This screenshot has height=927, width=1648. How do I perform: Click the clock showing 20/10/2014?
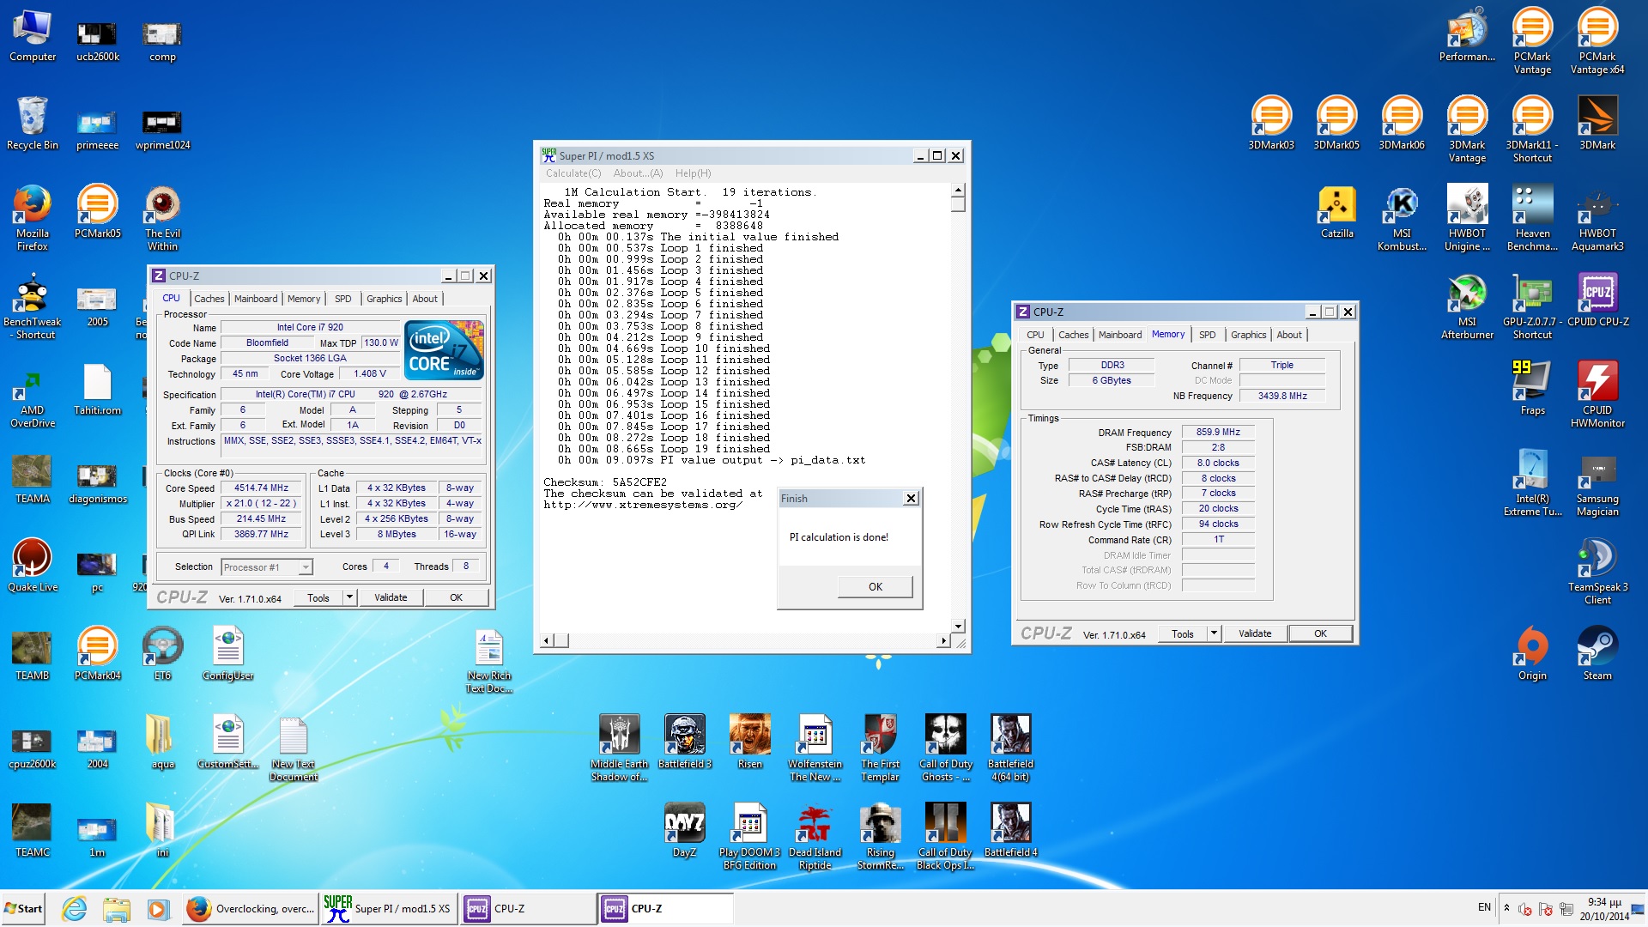coord(1603,909)
